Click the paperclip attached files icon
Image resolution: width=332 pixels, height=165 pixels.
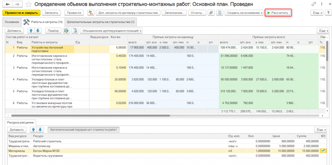211,13
